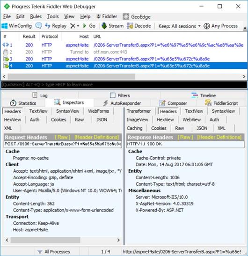Click the Go play icon
The height and width of the screenshot is (256, 248).
85,26
